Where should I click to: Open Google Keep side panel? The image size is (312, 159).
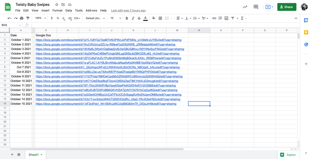click(306, 32)
